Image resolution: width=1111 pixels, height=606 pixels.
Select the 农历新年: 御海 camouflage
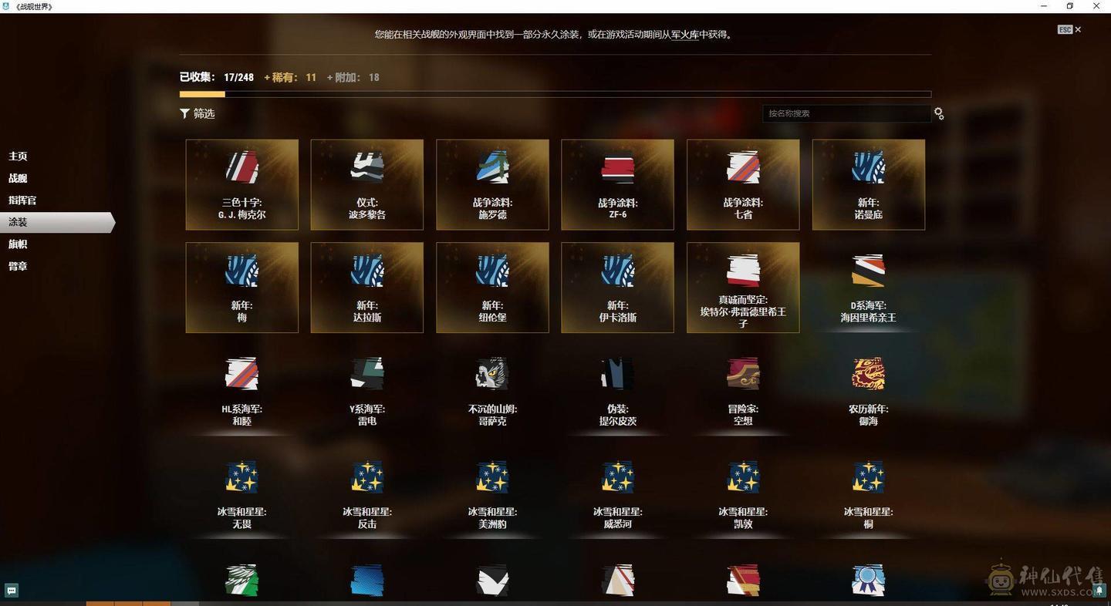869,391
